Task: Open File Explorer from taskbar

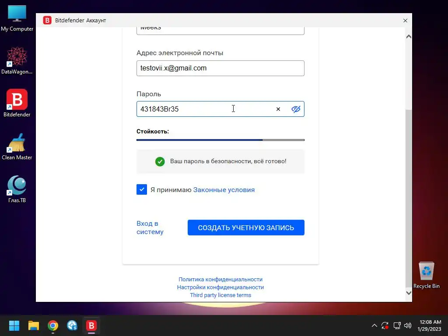Action: point(33,325)
